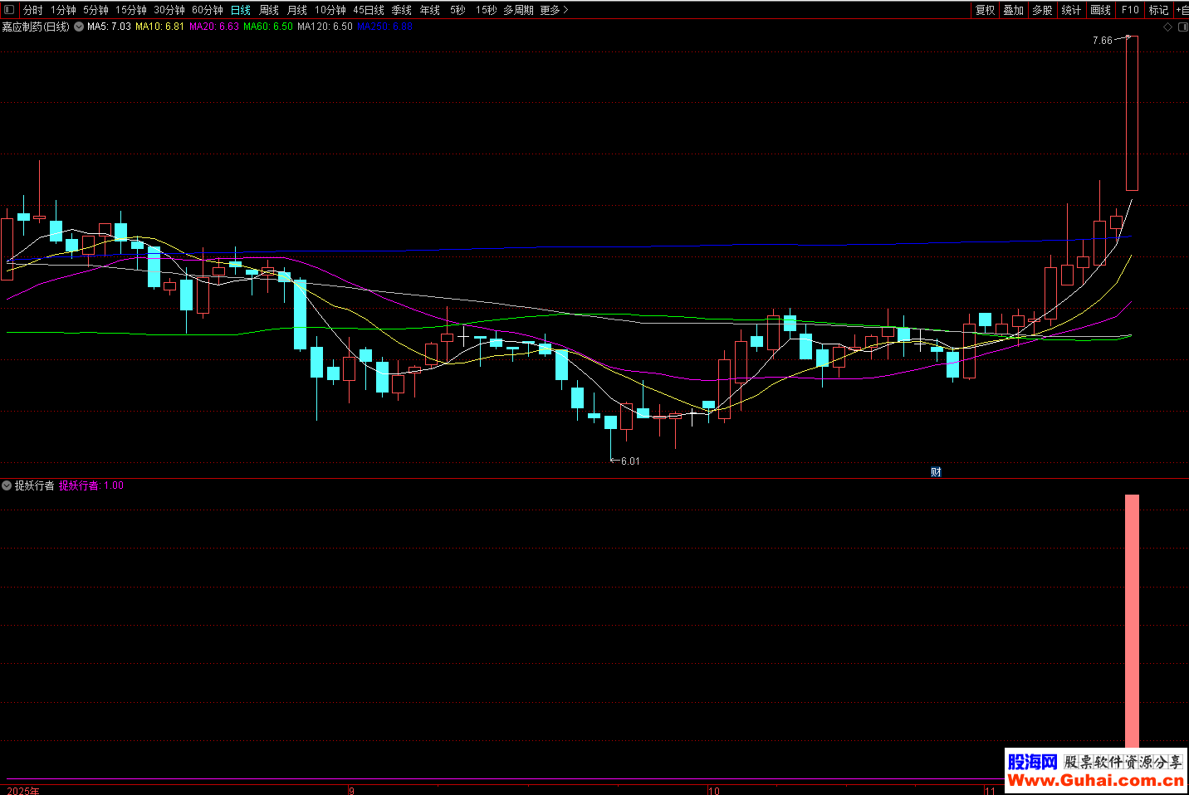Toggle 复权 price adjustment
The width and height of the screenshot is (1189, 795).
pyautogui.click(x=985, y=10)
